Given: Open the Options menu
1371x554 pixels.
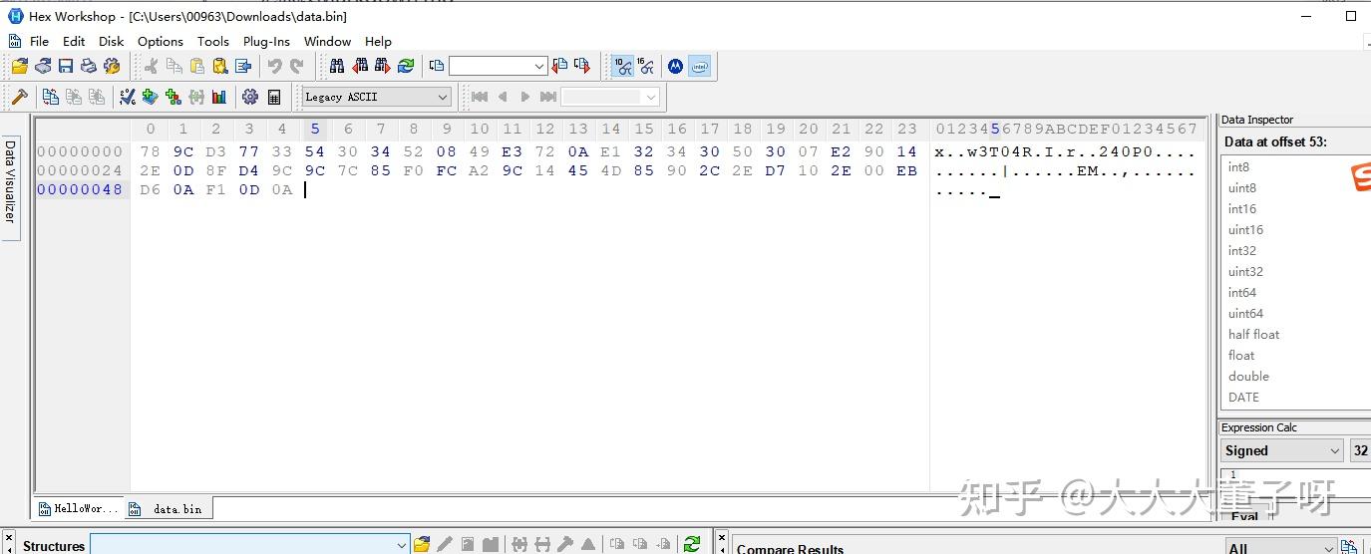Looking at the screenshot, I should [161, 41].
